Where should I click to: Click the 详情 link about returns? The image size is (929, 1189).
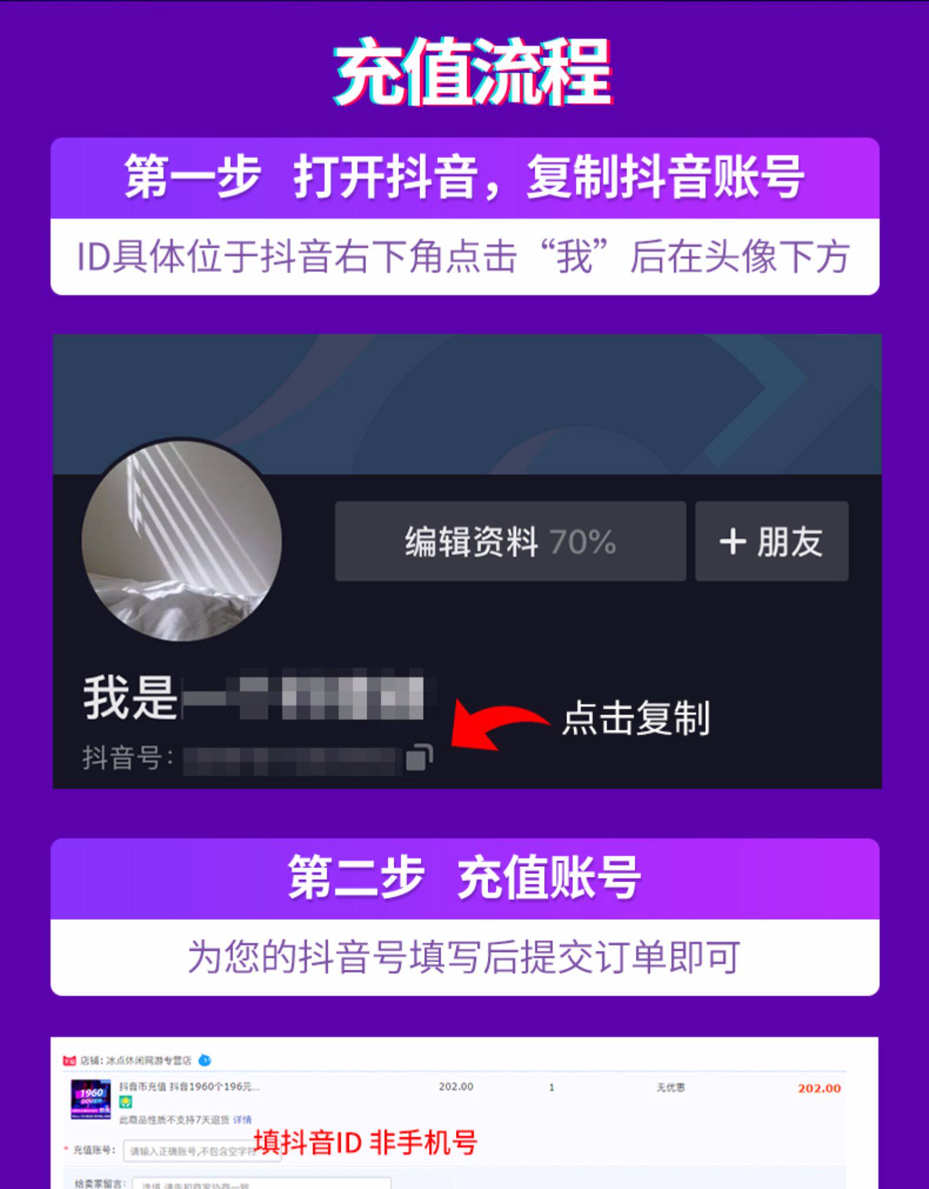242,1120
